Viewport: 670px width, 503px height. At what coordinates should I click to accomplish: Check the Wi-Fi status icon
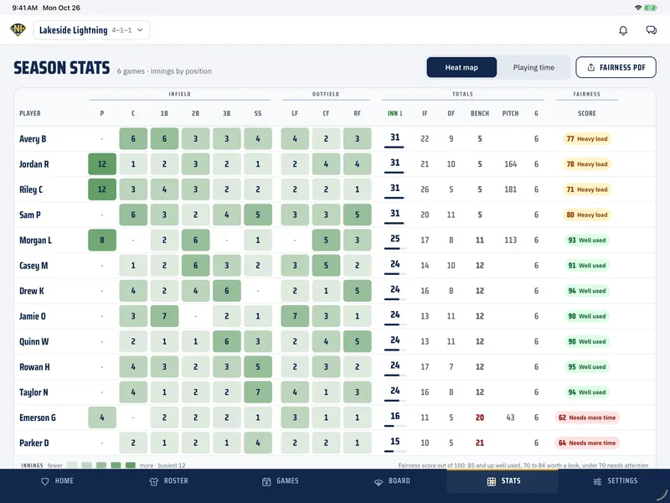coord(638,8)
